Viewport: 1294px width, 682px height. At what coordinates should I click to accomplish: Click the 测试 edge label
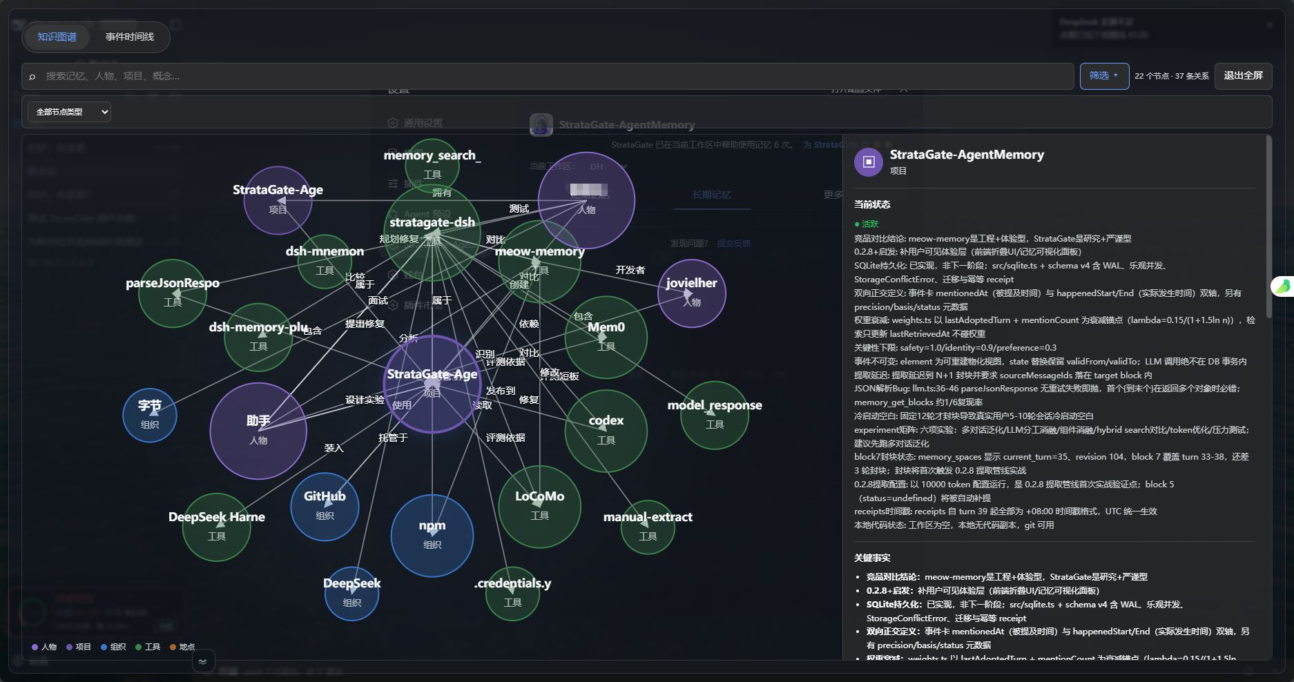(519, 208)
